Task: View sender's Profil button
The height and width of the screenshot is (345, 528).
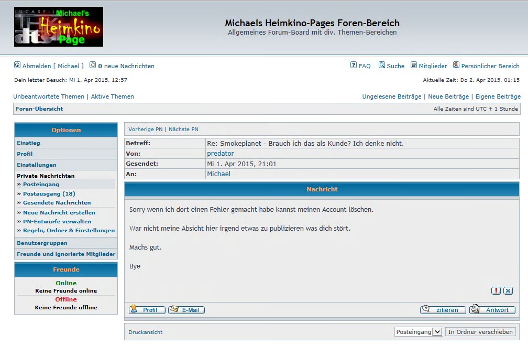Action: pyautogui.click(x=147, y=310)
